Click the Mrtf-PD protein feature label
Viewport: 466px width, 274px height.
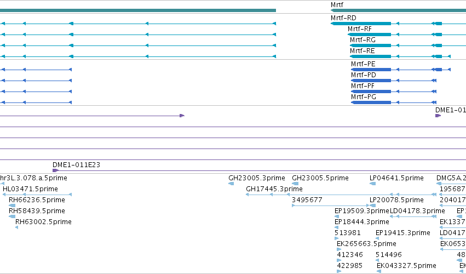pos(364,75)
